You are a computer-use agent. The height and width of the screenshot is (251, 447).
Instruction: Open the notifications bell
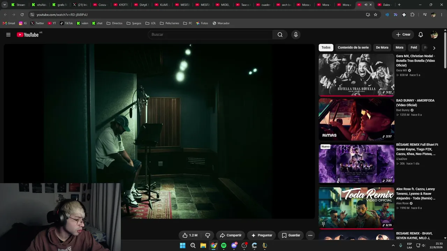coord(420,35)
